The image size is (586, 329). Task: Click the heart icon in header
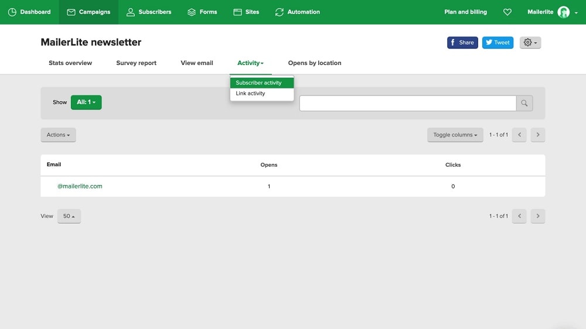pyautogui.click(x=507, y=12)
